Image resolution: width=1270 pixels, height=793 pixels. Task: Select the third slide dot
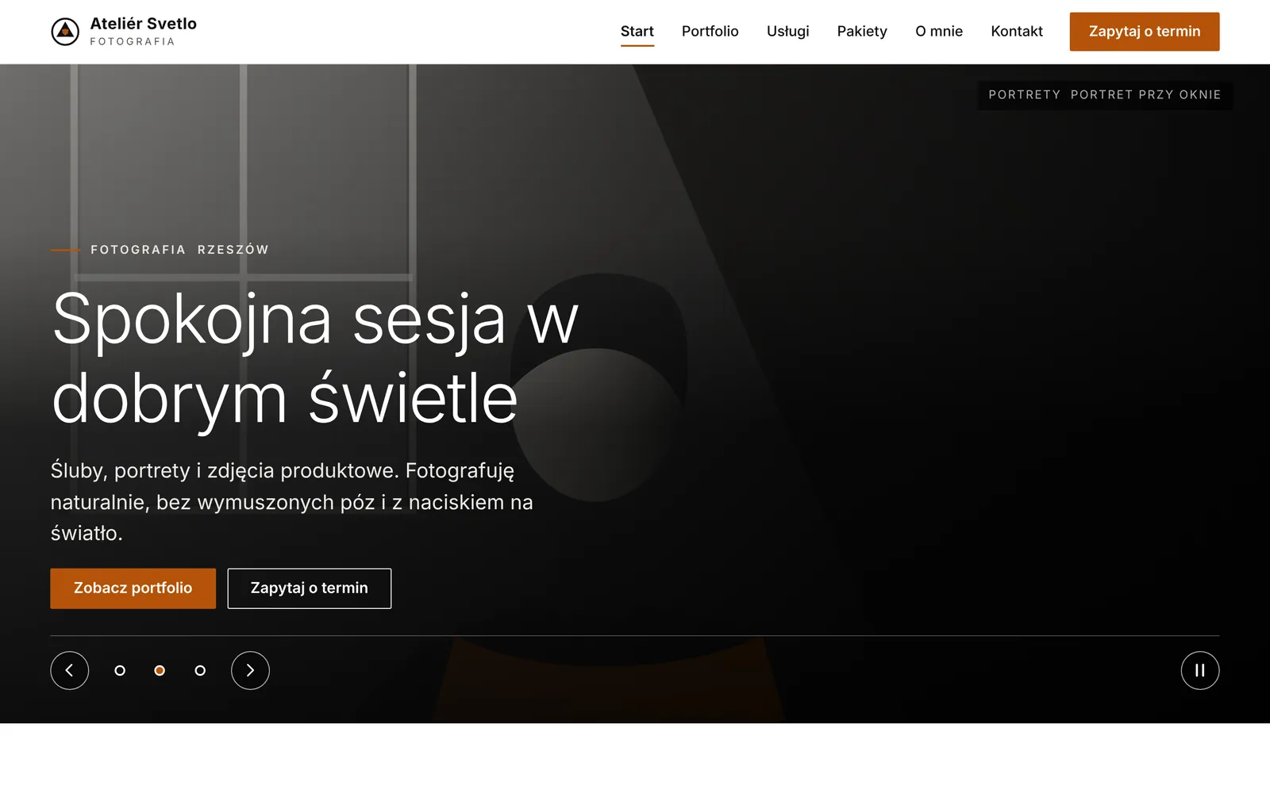tap(200, 671)
